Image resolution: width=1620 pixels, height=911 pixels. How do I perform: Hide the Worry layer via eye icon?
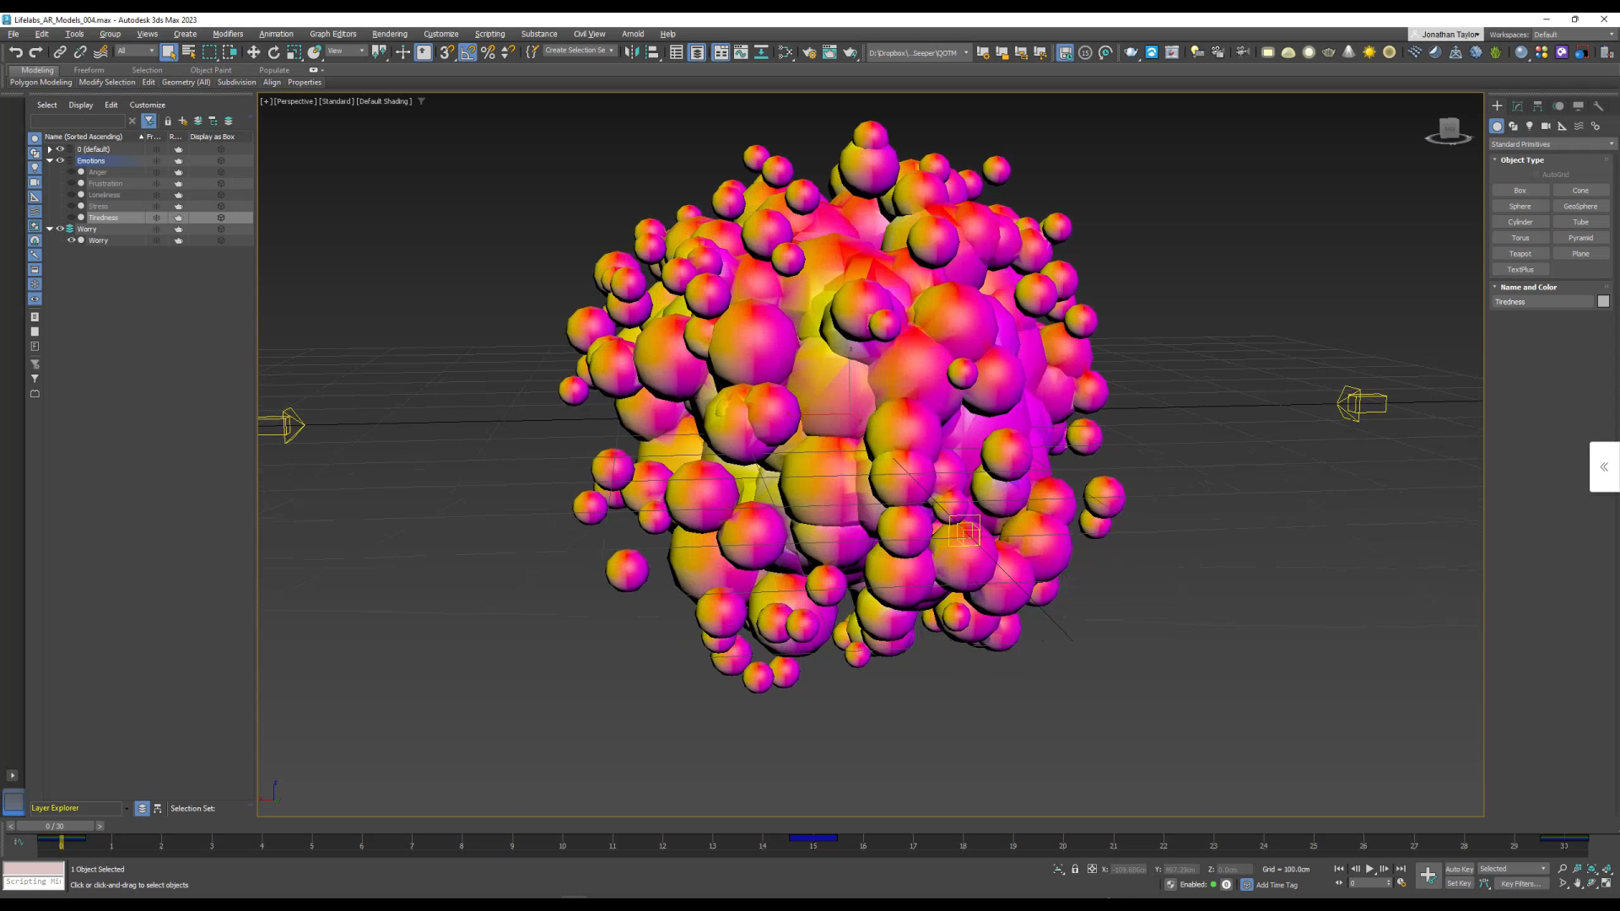pos(60,229)
